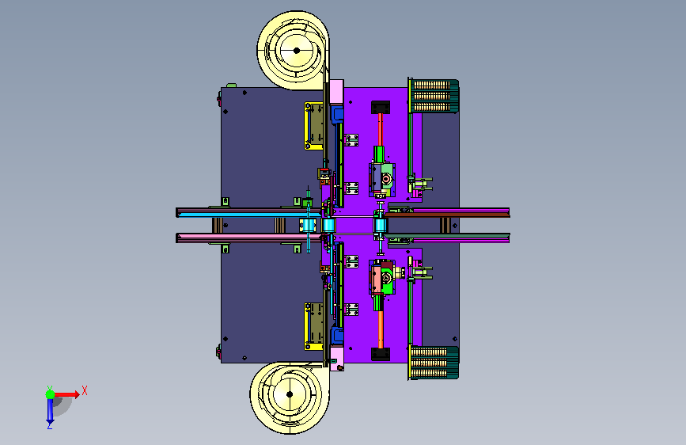Select the right dark green conveyor rail
This screenshot has height=445, width=686.
coord(449,236)
